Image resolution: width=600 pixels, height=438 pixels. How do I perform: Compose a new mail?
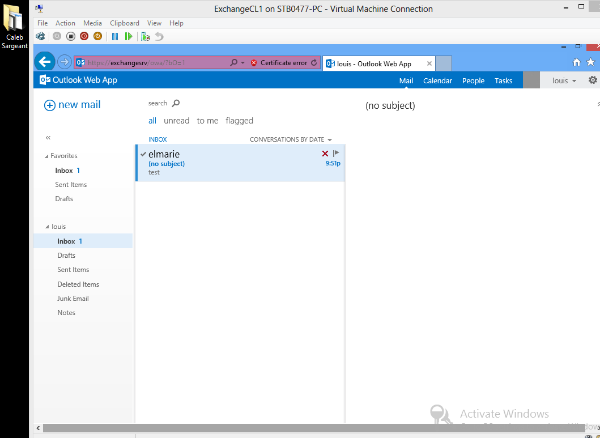pos(73,105)
